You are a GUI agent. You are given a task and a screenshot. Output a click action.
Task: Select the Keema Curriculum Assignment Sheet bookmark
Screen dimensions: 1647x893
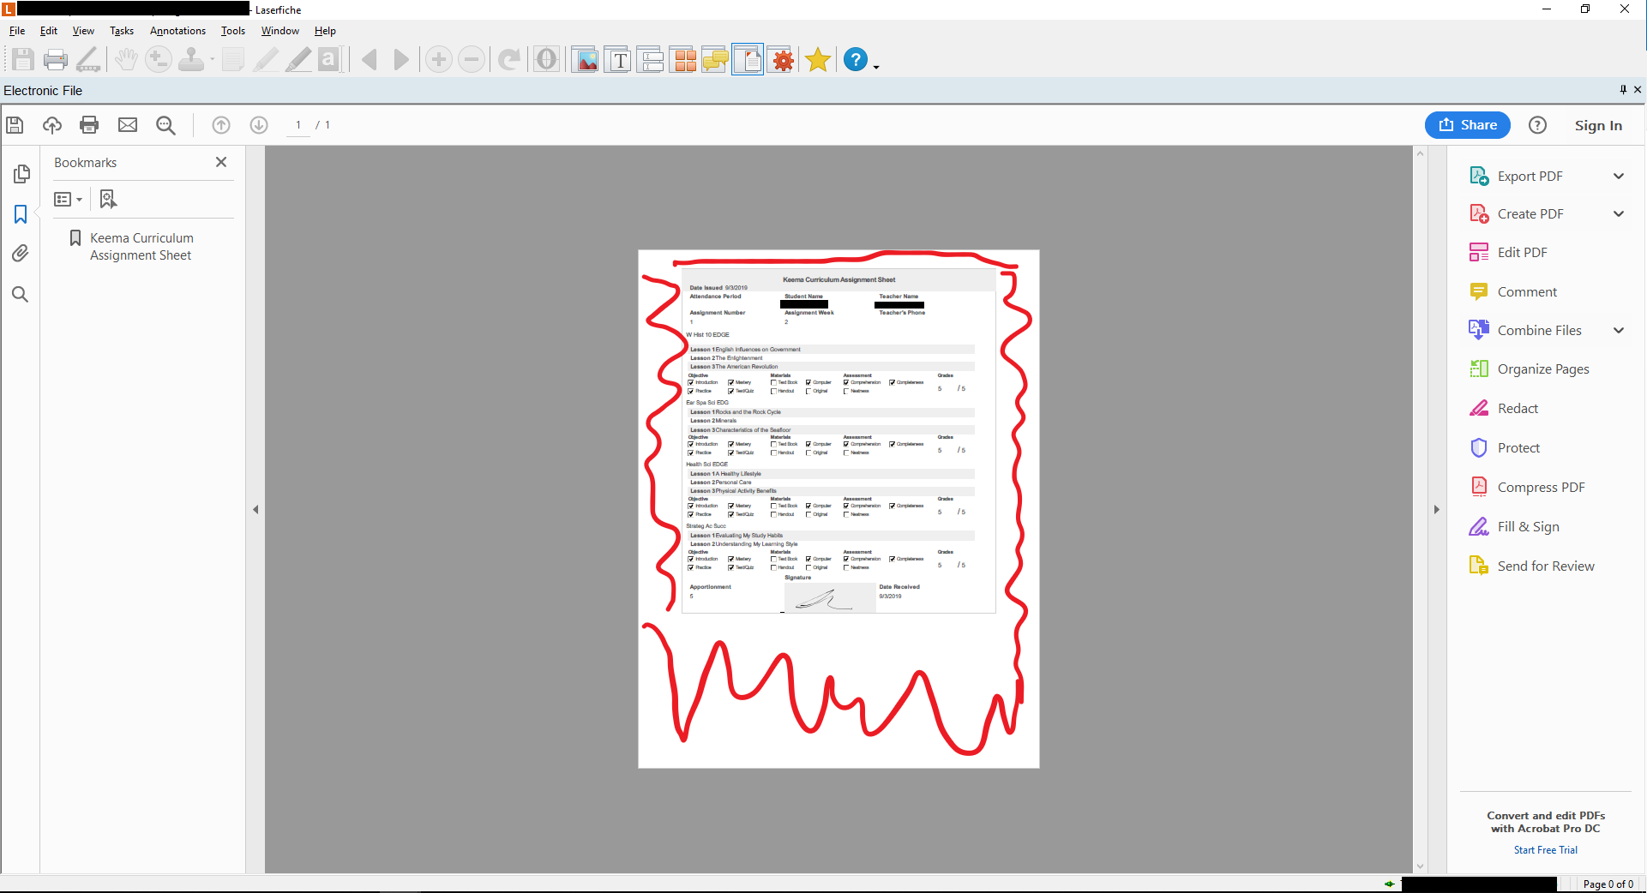pos(141,247)
